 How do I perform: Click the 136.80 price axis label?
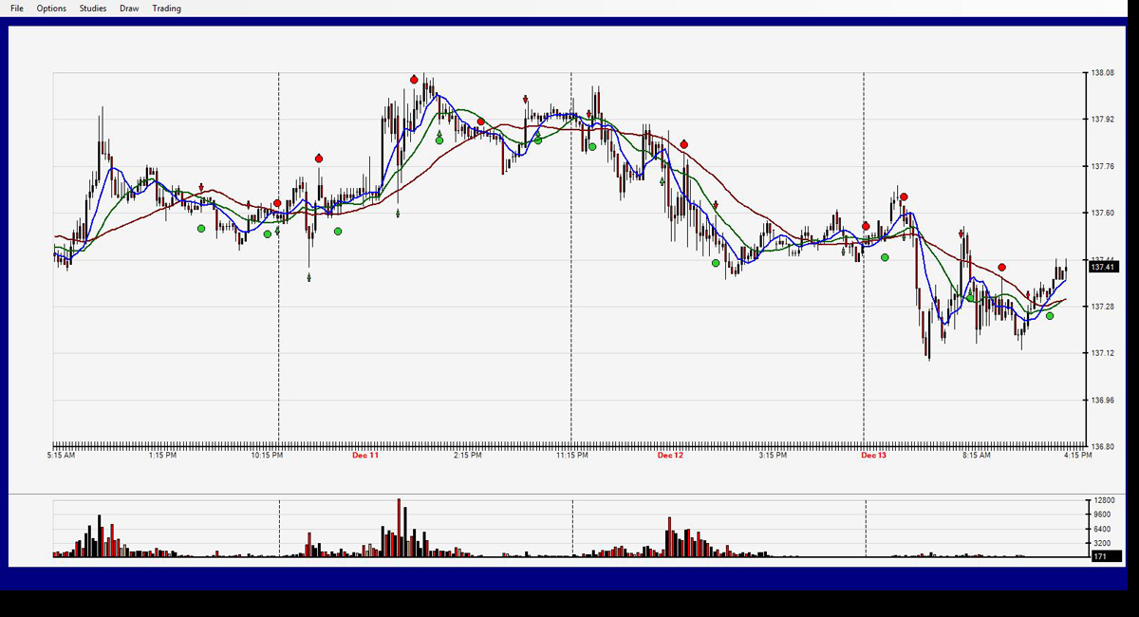point(1102,446)
